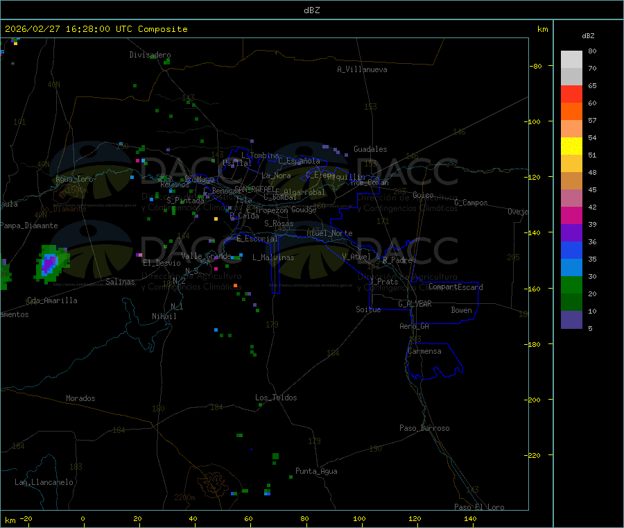The width and height of the screenshot is (624, 528).
Task: Click the Lag.Llancanelo label
Action: coord(44,482)
